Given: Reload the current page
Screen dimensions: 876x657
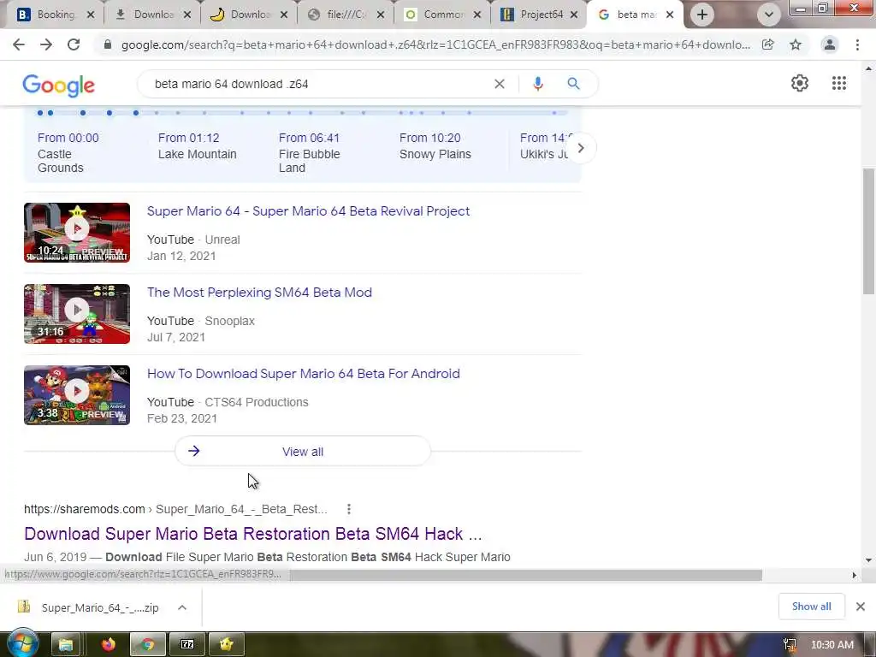Looking at the screenshot, I should point(74,44).
